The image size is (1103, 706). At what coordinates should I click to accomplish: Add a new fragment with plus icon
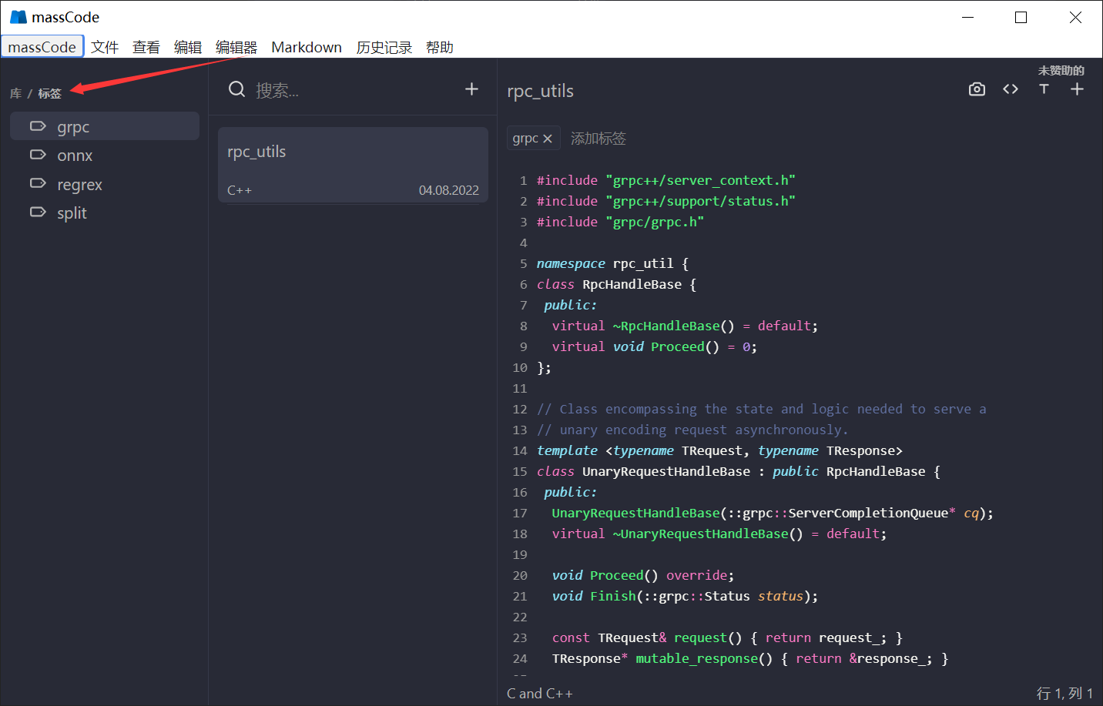click(x=1077, y=89)
